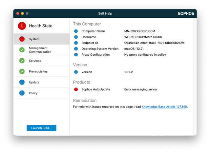Screen dimensions: 210x153
Task: Click the blue info icon beside Policy
Action: (22, 93)
